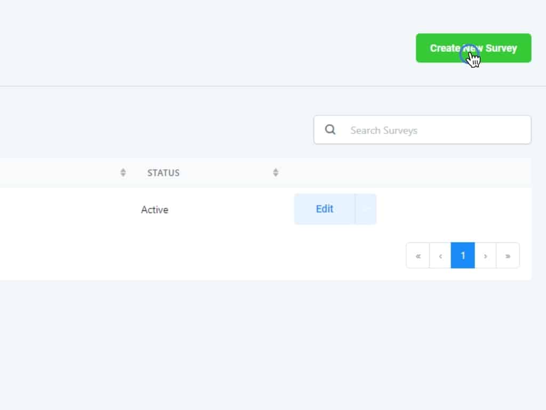The height and width of the screenshot is (410, 546).
Task: Jump to first page with double-left chevron
Action: point(417,256)
